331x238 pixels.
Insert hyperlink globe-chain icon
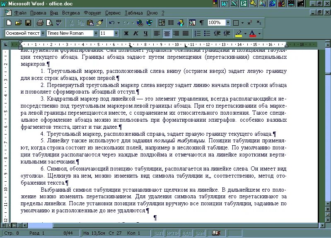tap(140, 23)
